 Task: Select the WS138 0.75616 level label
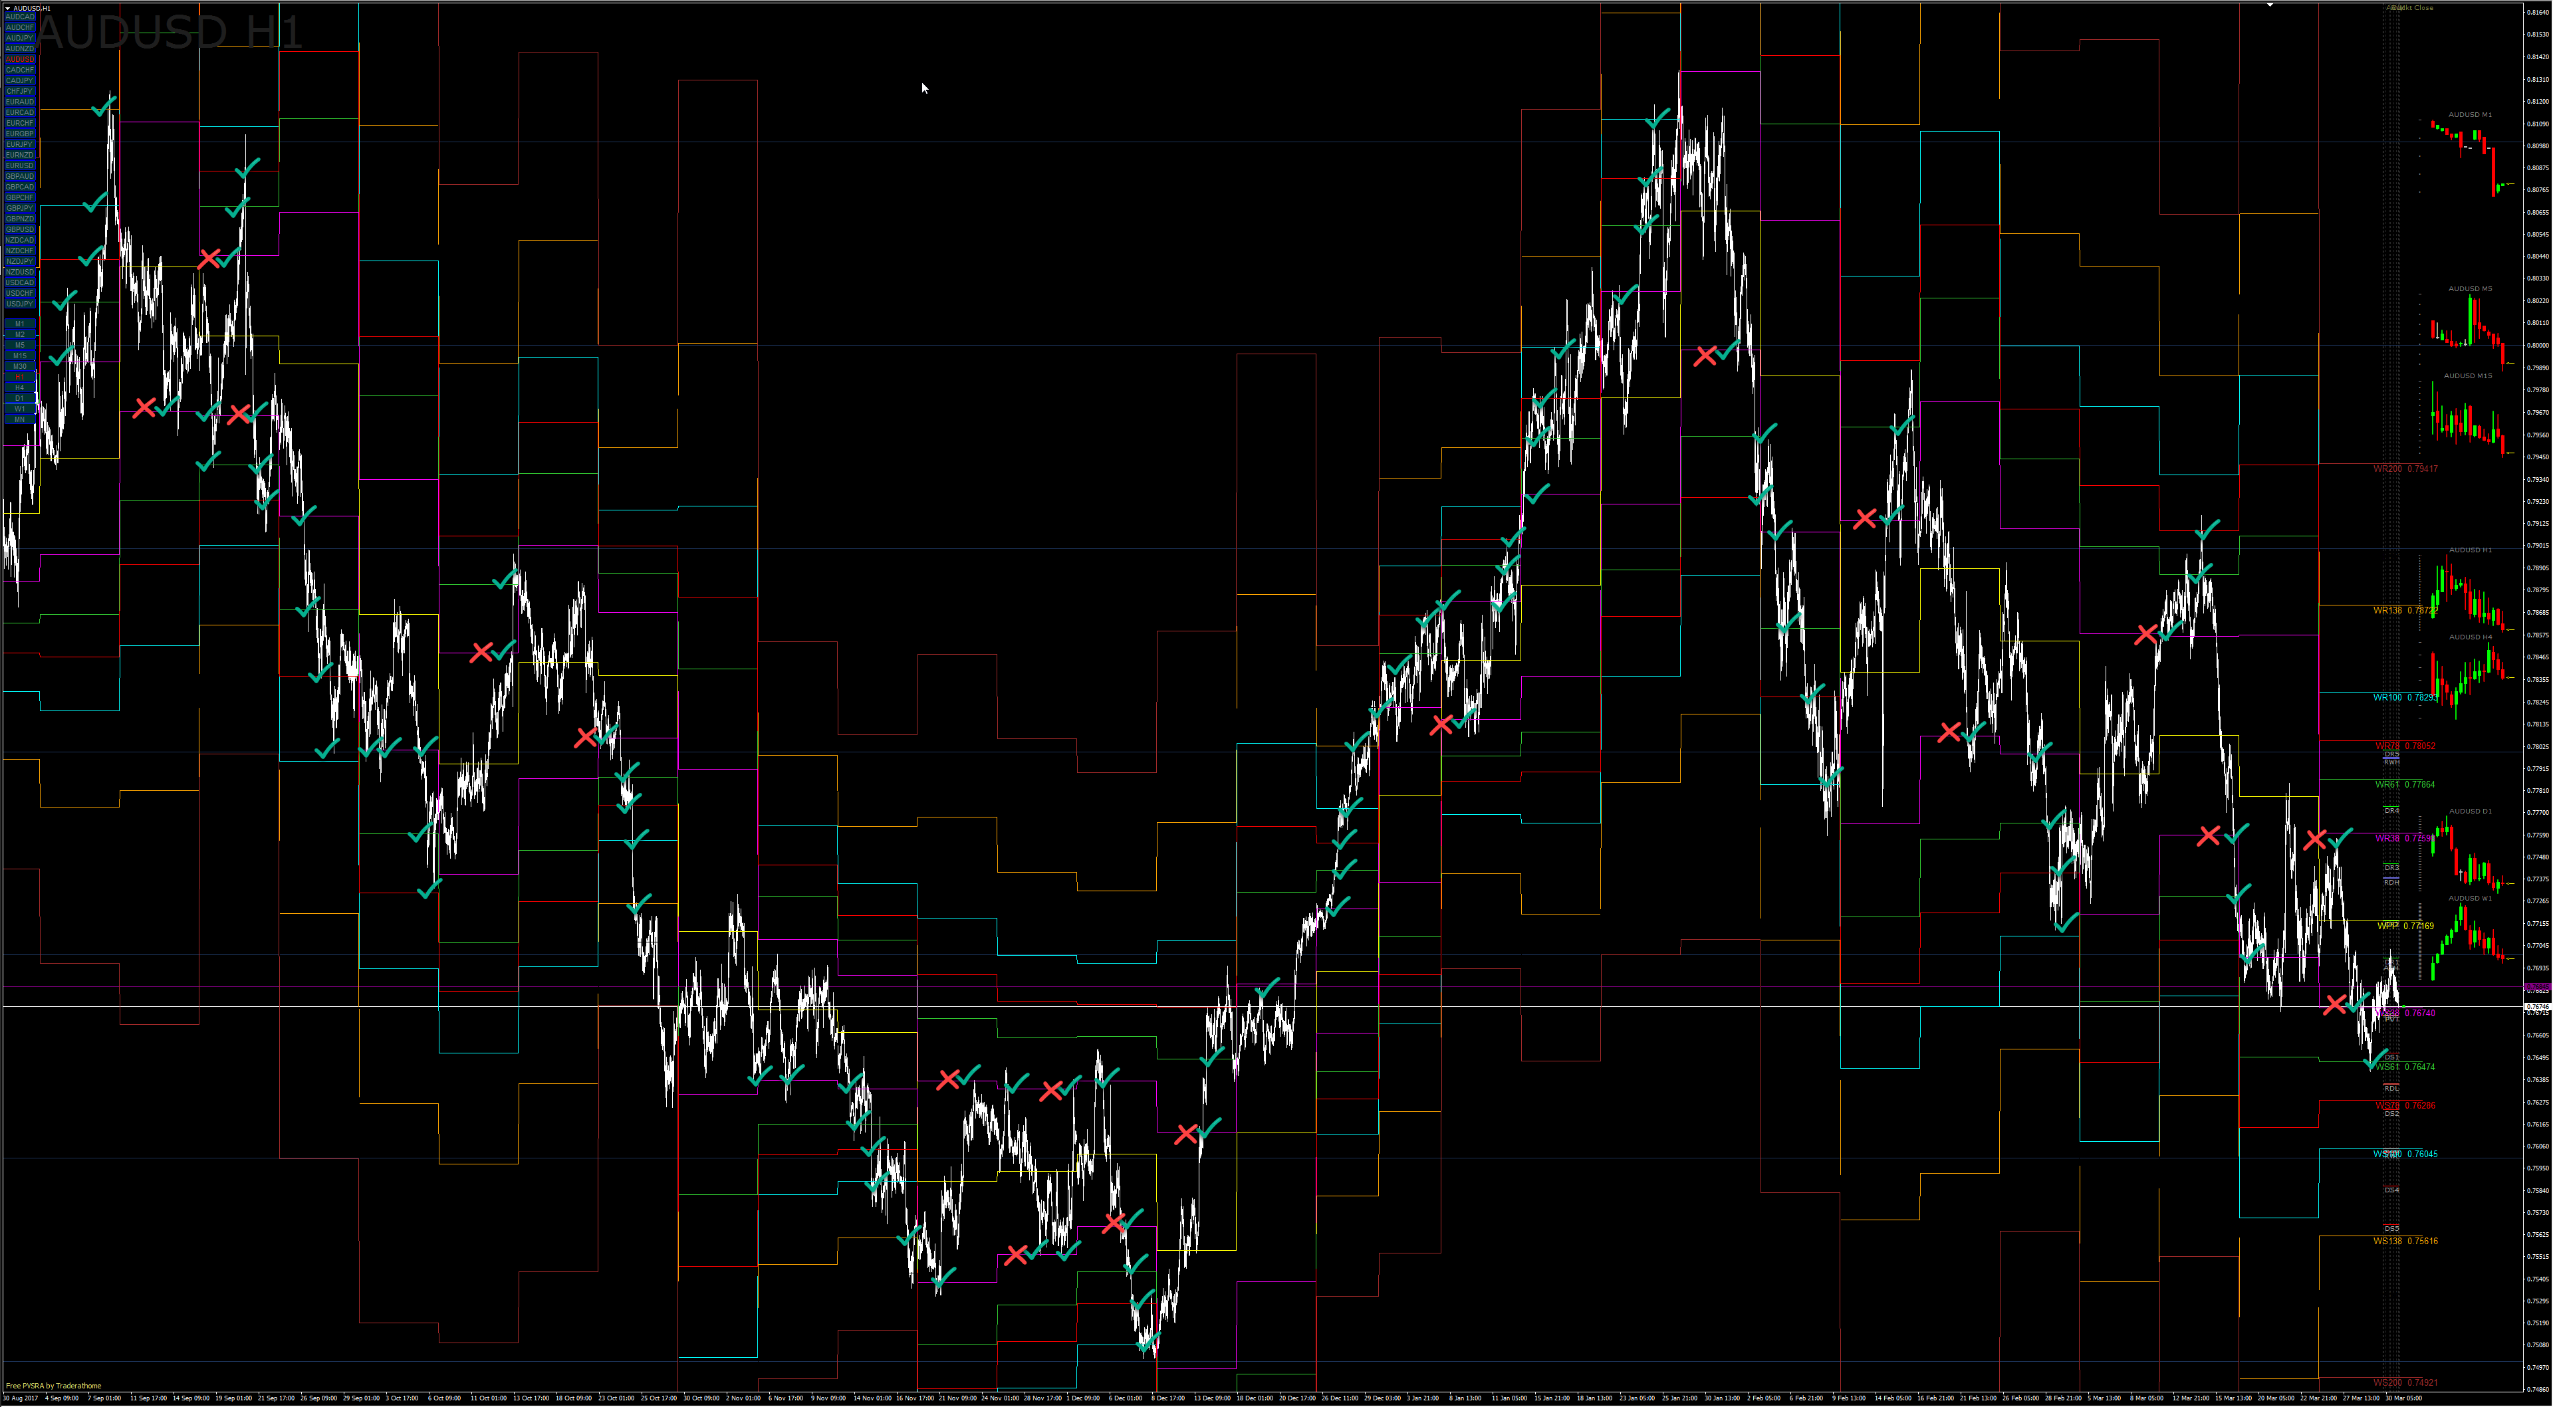tap(2405, 1242)
